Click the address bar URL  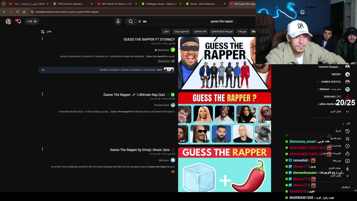(67, 12)
